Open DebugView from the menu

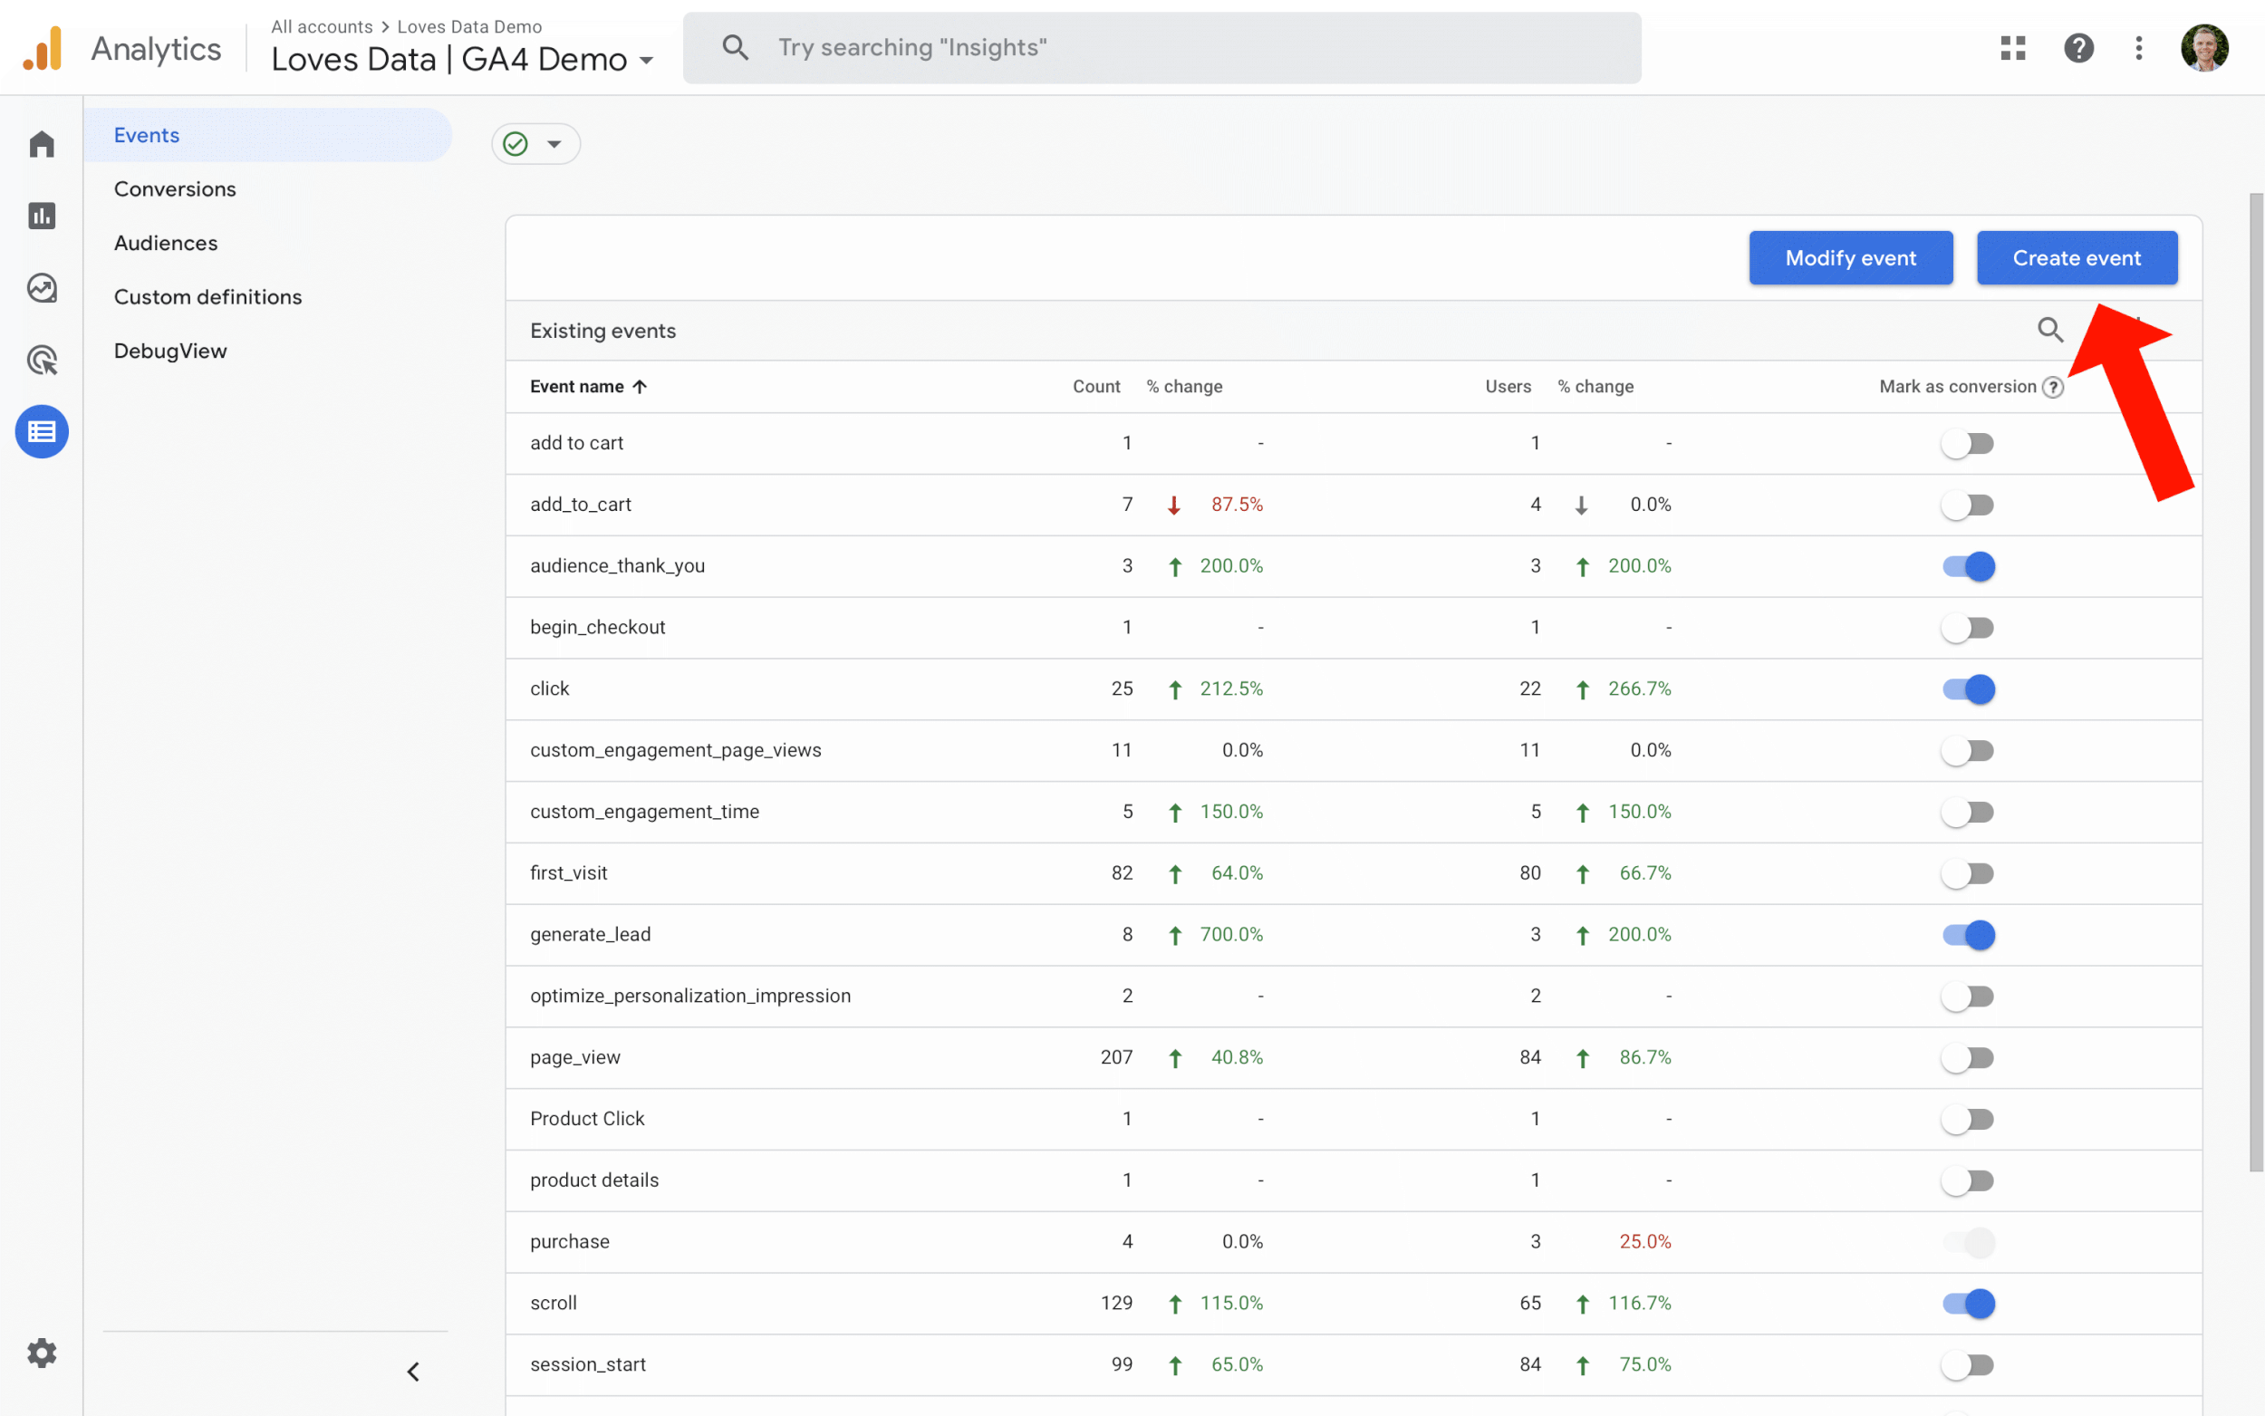[170, 351]
